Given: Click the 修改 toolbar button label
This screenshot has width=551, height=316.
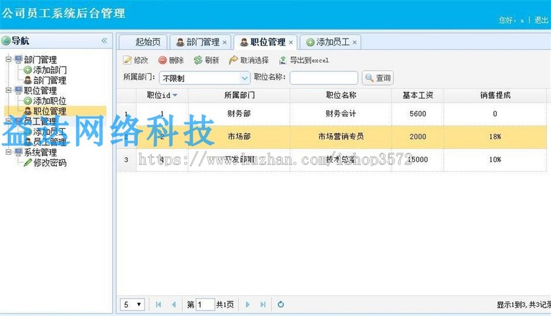Looking at the screenshot, I should (141, 61).
